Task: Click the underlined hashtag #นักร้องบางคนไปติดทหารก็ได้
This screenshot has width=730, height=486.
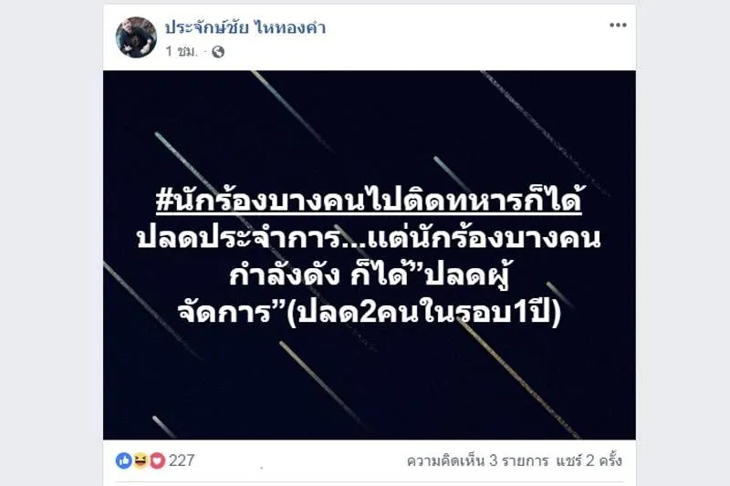Action: click(369, 200)
